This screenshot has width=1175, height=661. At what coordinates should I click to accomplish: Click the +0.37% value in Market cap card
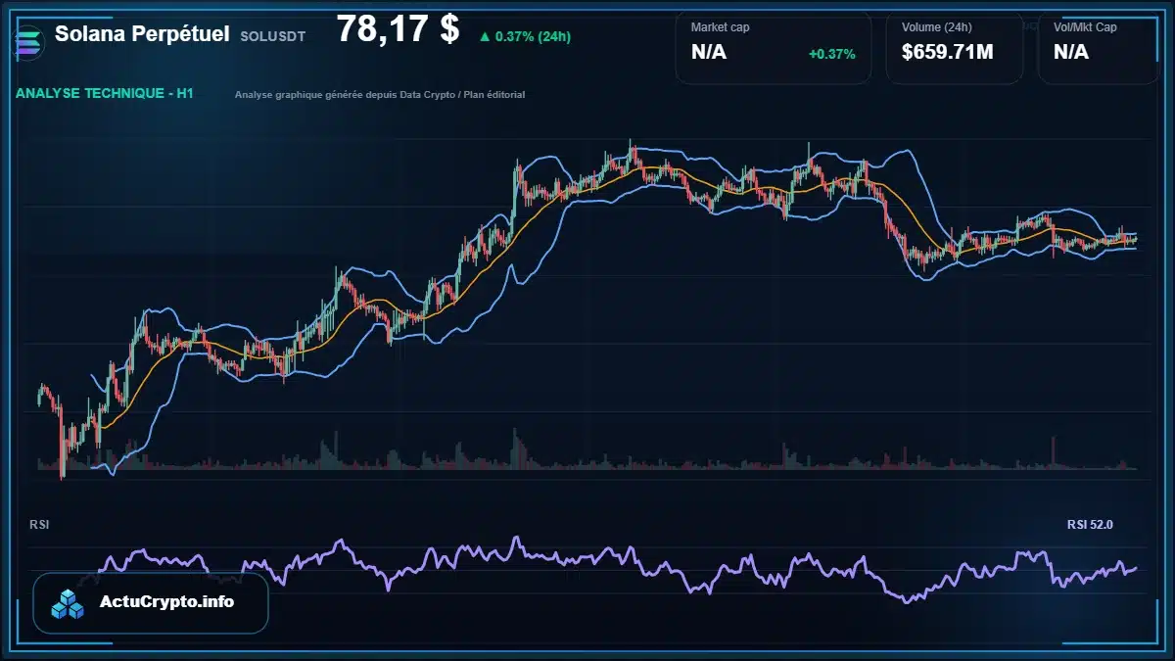(x=831, y=54)
